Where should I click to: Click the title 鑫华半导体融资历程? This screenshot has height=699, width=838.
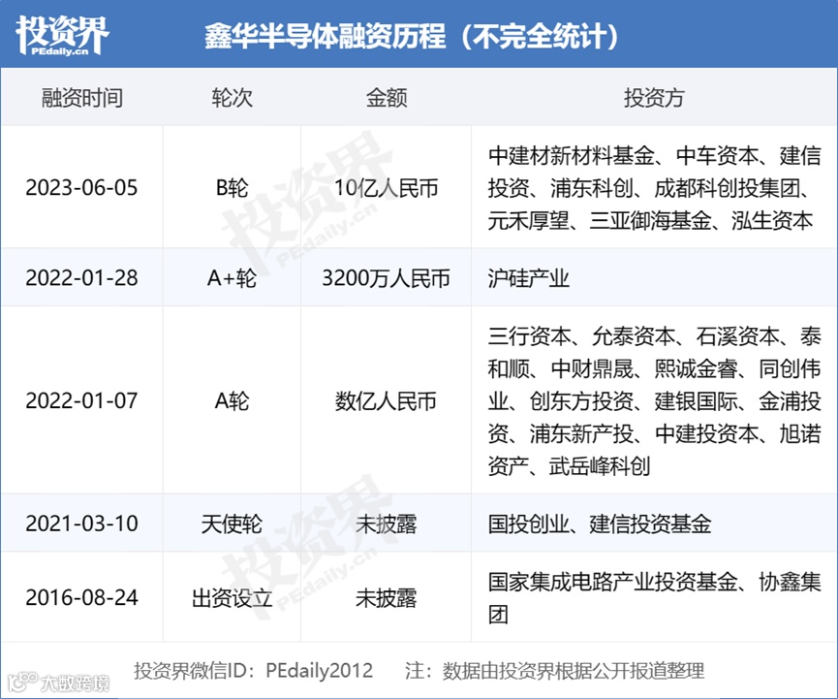pos(325,37)
